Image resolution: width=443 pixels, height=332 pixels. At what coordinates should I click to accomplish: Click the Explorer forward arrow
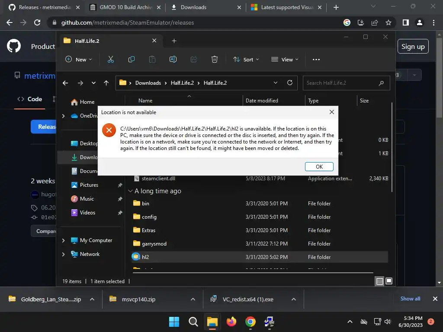[x=80, y=83]
